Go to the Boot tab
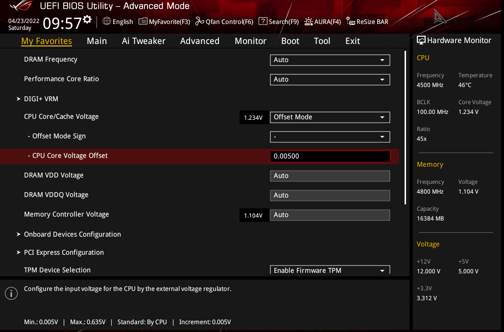 (x=290, y=41)
